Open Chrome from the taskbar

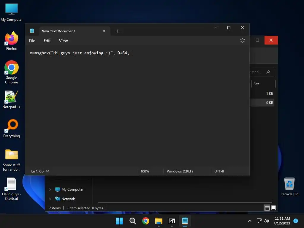point(145,221)
